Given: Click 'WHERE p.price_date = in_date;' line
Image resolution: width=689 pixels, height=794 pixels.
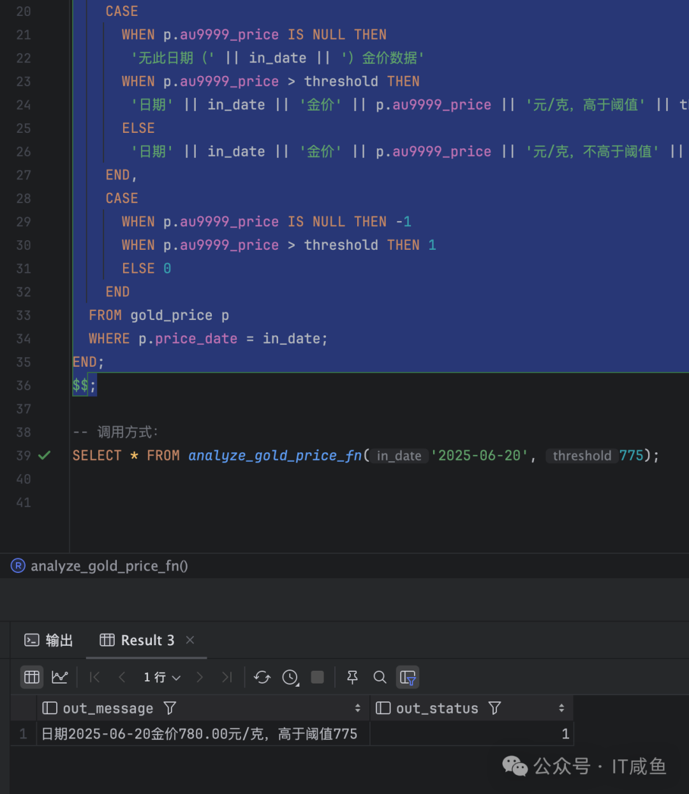Looking at the screenshot, I should click(x=208, y=339).
